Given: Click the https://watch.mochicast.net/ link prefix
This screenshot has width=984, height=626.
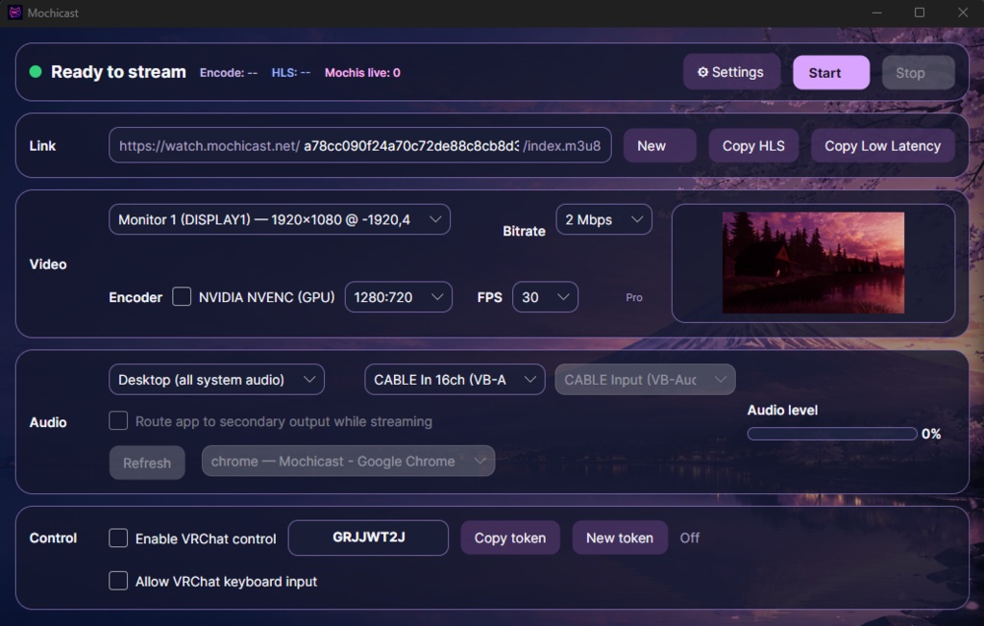Looking at the screenshot, I should [209, 145].
